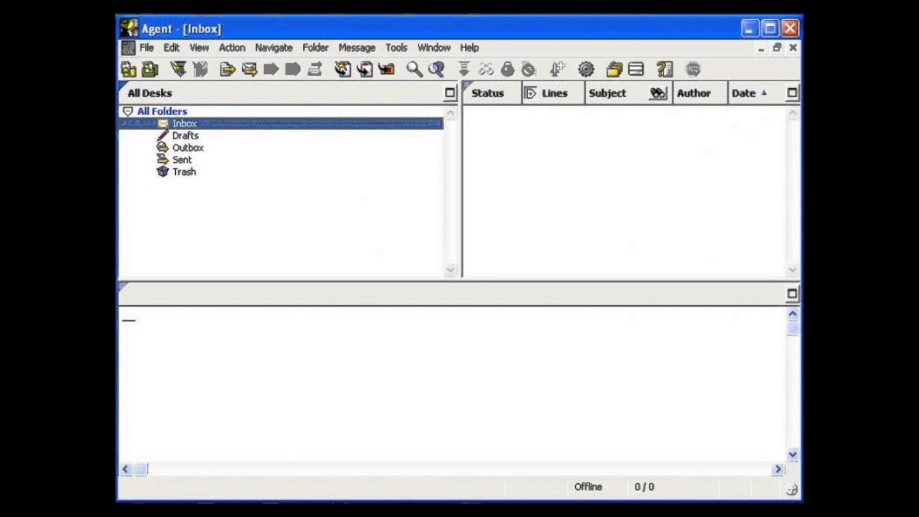
Task: Click the gray padlock-shaped toolbar icon
Action: pyautogui.click(x=508, y=70)
